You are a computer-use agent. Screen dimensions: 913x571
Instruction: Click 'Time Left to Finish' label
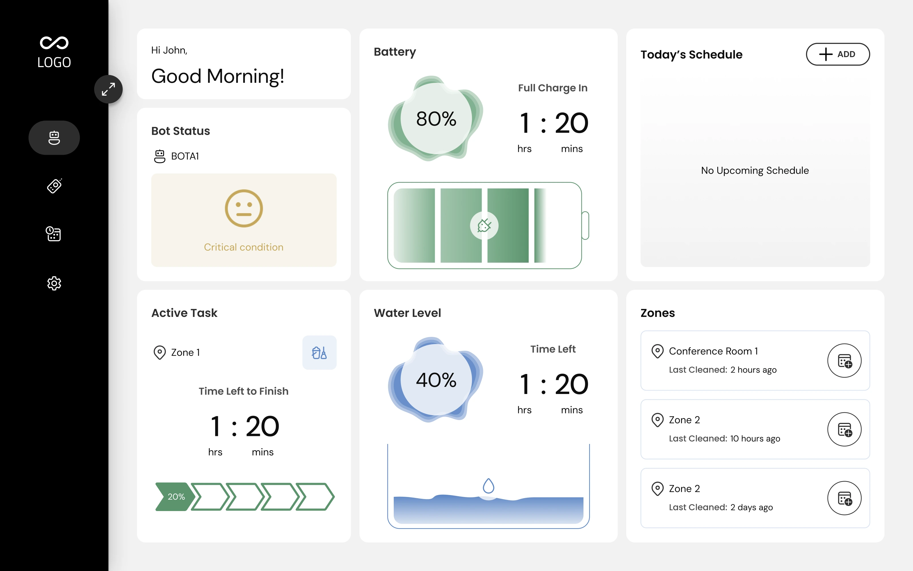pos(244,391)
